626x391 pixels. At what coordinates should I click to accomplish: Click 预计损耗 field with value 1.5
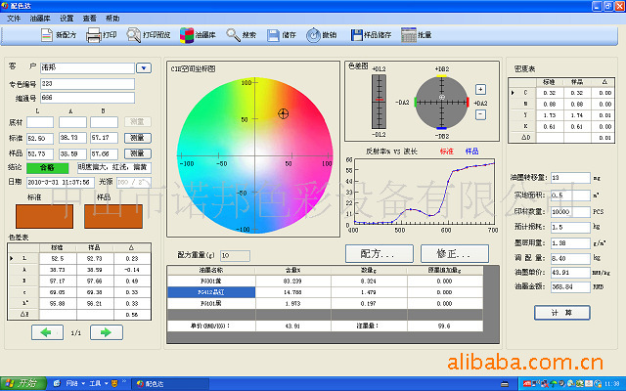click(x=570, y=227)
